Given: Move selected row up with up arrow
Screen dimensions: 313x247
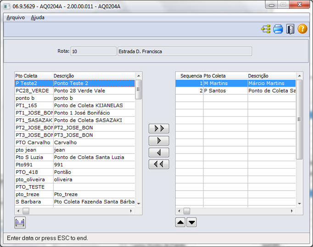Looking at the screenshot, I should [180, 222].
